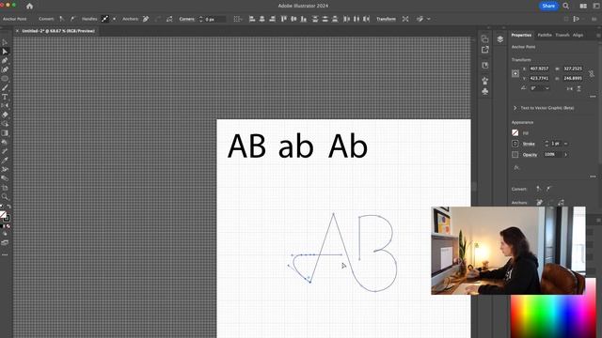Click the Y position field
Image resolution: width=602 pixels, height=338 pixels.
pyautogui.click(x=539, y=78)
